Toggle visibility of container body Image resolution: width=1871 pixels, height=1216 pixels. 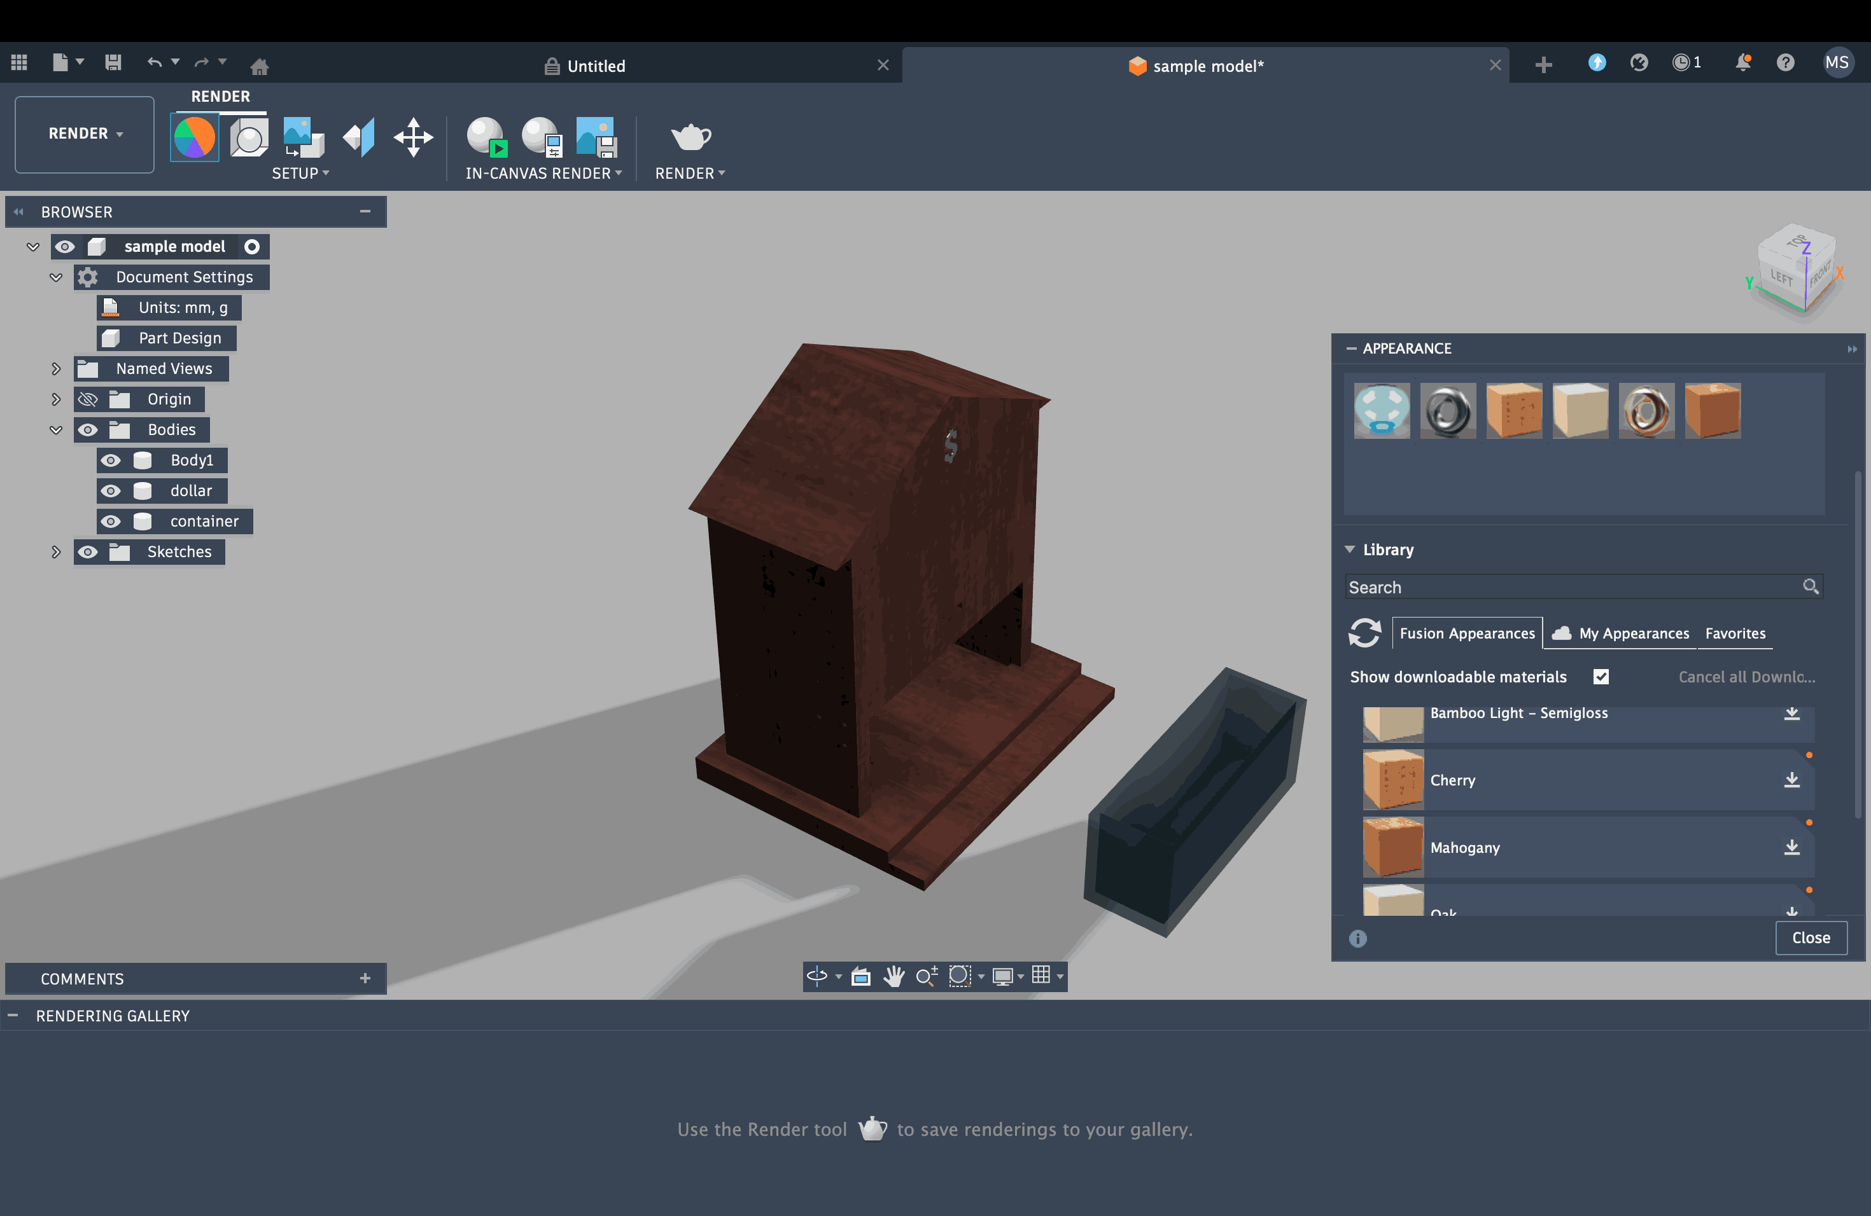coord(111,522)
